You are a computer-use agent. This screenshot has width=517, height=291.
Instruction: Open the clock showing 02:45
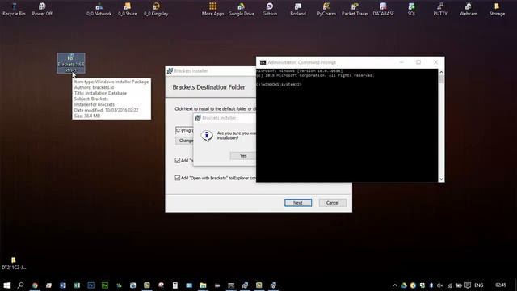[501, 285]
